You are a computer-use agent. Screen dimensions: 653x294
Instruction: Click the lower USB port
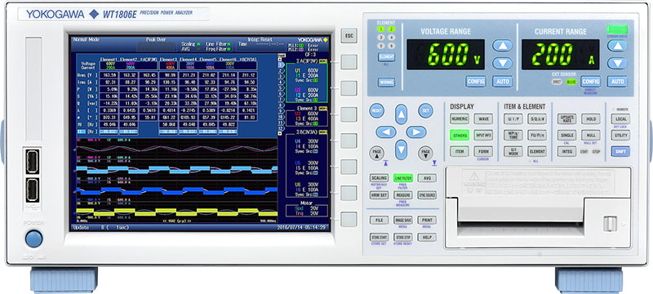click(x=33, y=190)
